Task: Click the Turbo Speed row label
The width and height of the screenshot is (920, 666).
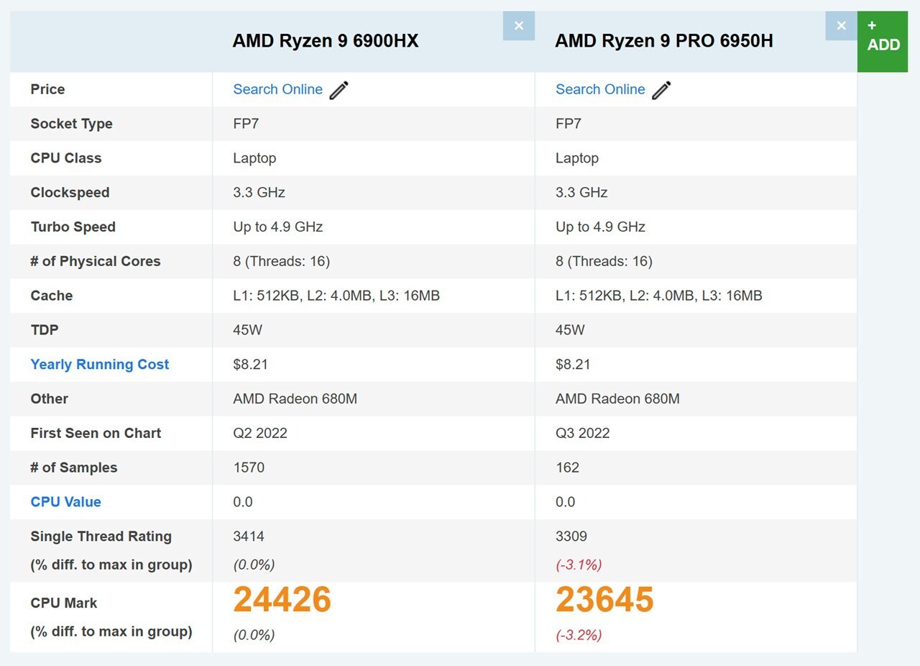Action: pos(73,227)
